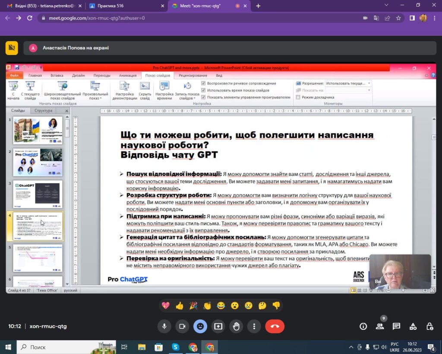Screen dimensions: 442x354
Task: Open more options three-dot menu
Action: [255, 326]
